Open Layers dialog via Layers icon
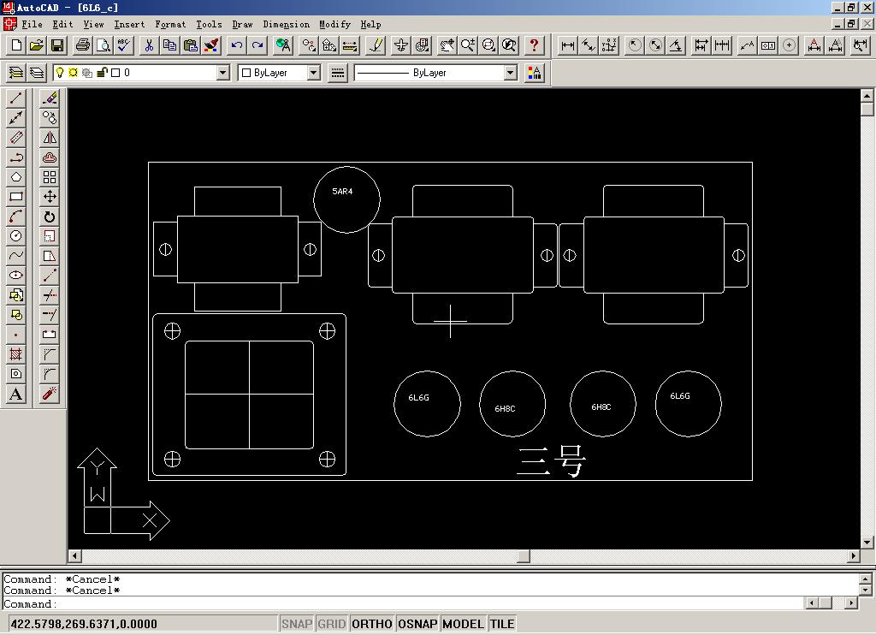 point(37,73)
